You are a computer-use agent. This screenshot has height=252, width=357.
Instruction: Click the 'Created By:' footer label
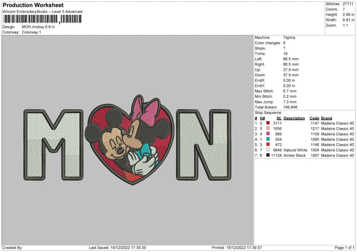pyautogui.click(x=12, y=248)
